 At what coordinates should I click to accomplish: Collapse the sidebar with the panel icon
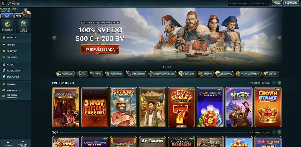(3, 3)
